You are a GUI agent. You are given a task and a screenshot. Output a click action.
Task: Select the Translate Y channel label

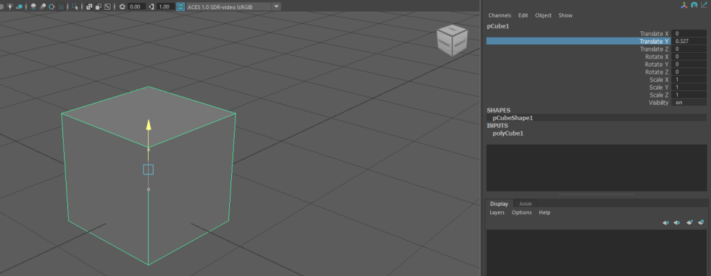tap(654, 41)
